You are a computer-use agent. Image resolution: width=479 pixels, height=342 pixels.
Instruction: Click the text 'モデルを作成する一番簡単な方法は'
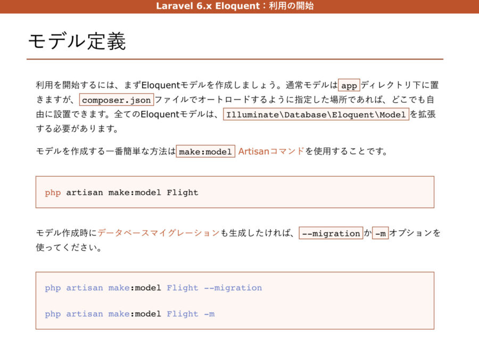pyautogui.click(x=106, y=151)
